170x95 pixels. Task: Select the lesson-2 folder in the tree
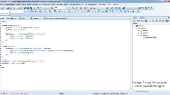coord(146,33)
